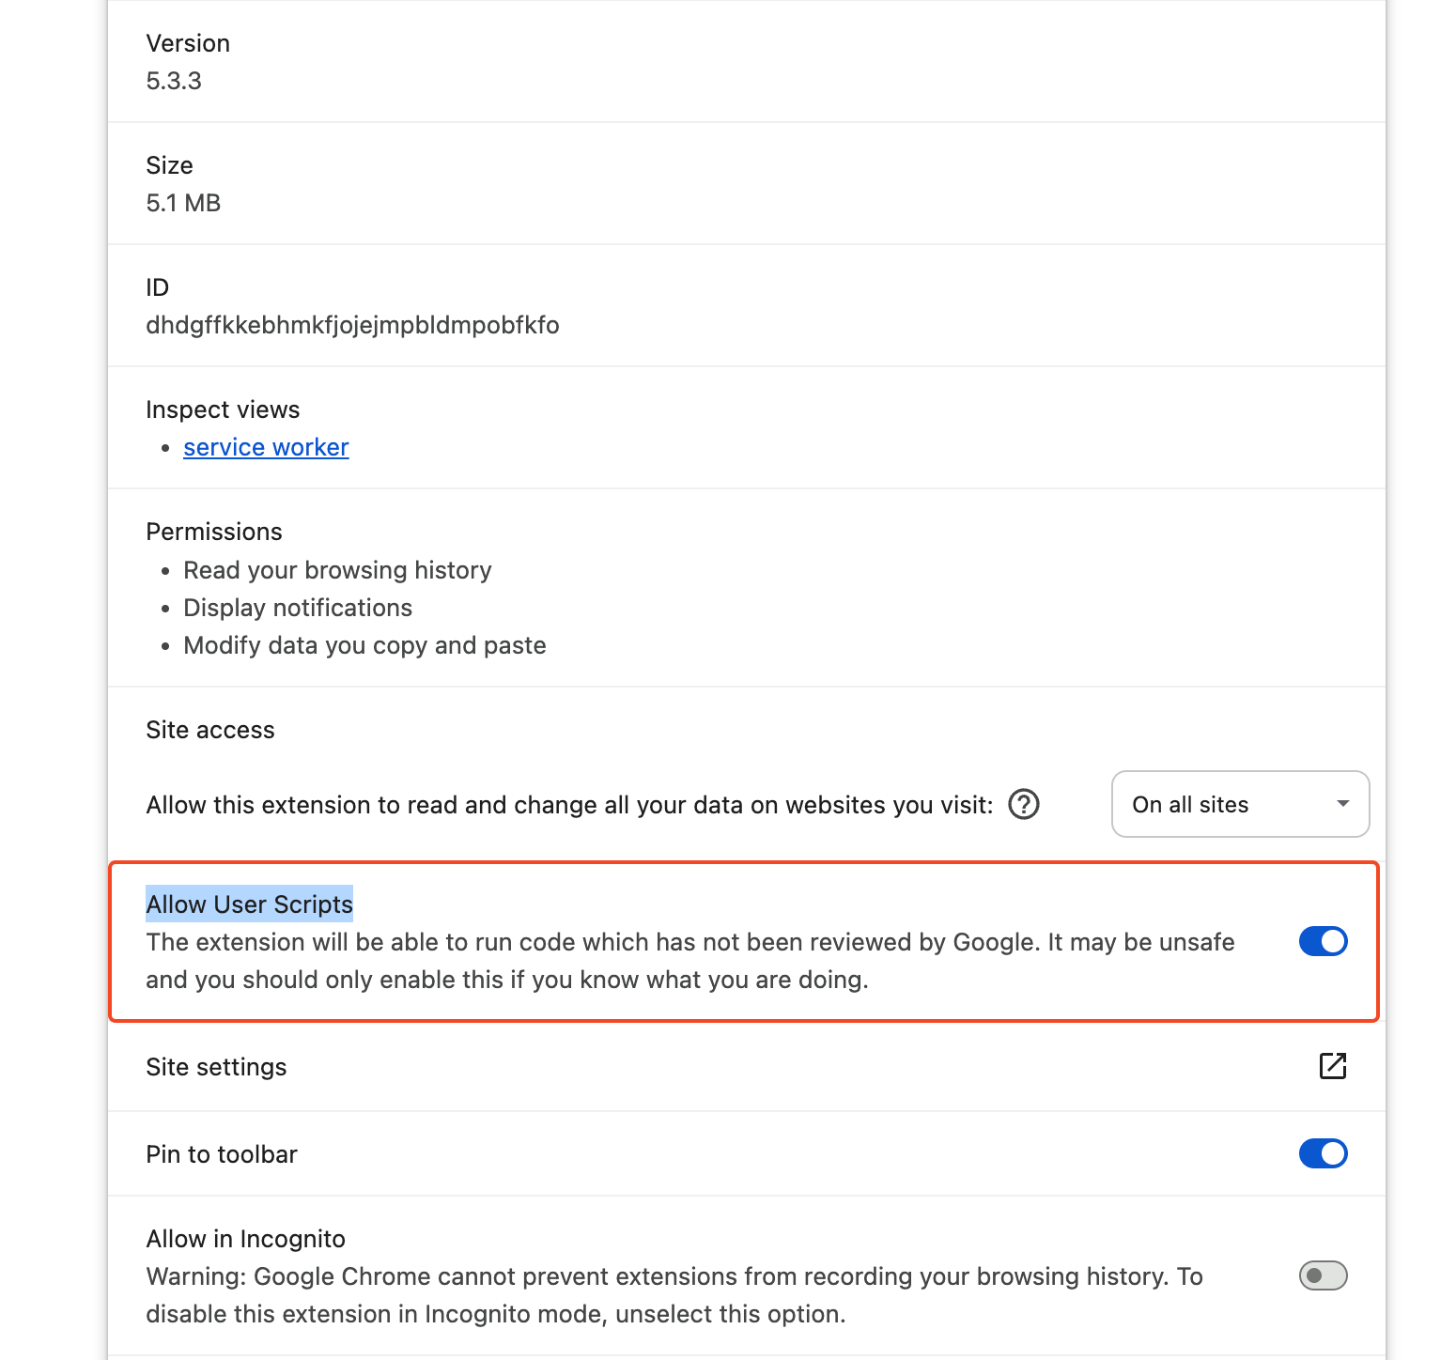Turn off Pin to toolbar
The height and width of the screenshot is (1360, 1456).
[1324, 1153]
